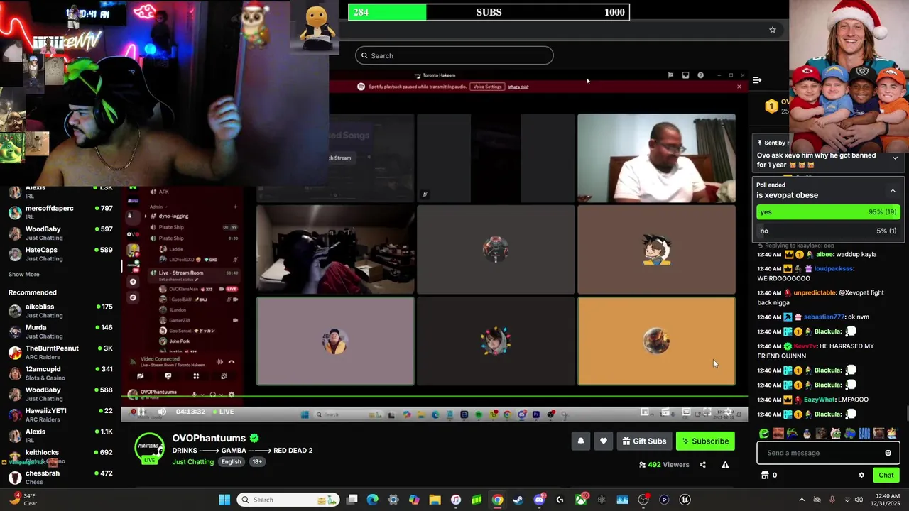Open Windows Settings gear on the taskbar

click(393, 500)
